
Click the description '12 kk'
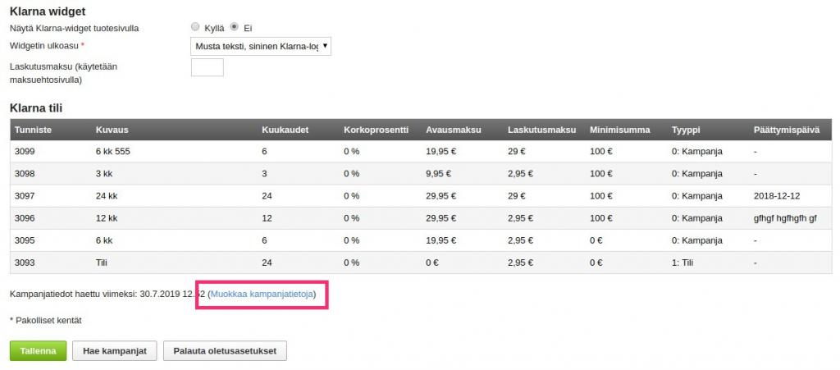click(x=106, y=218)
